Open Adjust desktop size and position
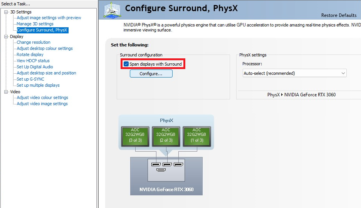The height and width of the screenshot is (208, 361). click(x=46, y=73)
